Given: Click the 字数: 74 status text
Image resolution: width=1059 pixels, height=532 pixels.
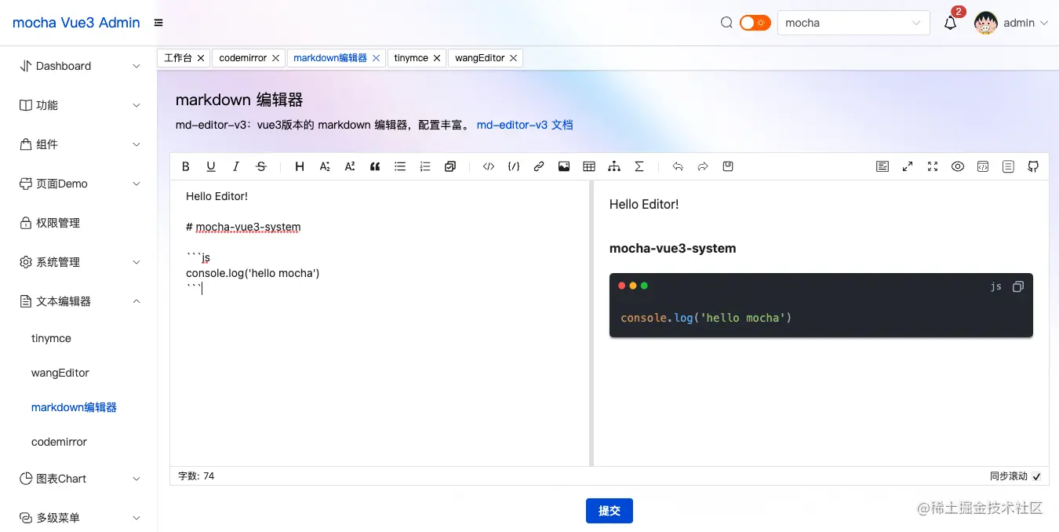Looking at the screenshot, I should 196,476.
